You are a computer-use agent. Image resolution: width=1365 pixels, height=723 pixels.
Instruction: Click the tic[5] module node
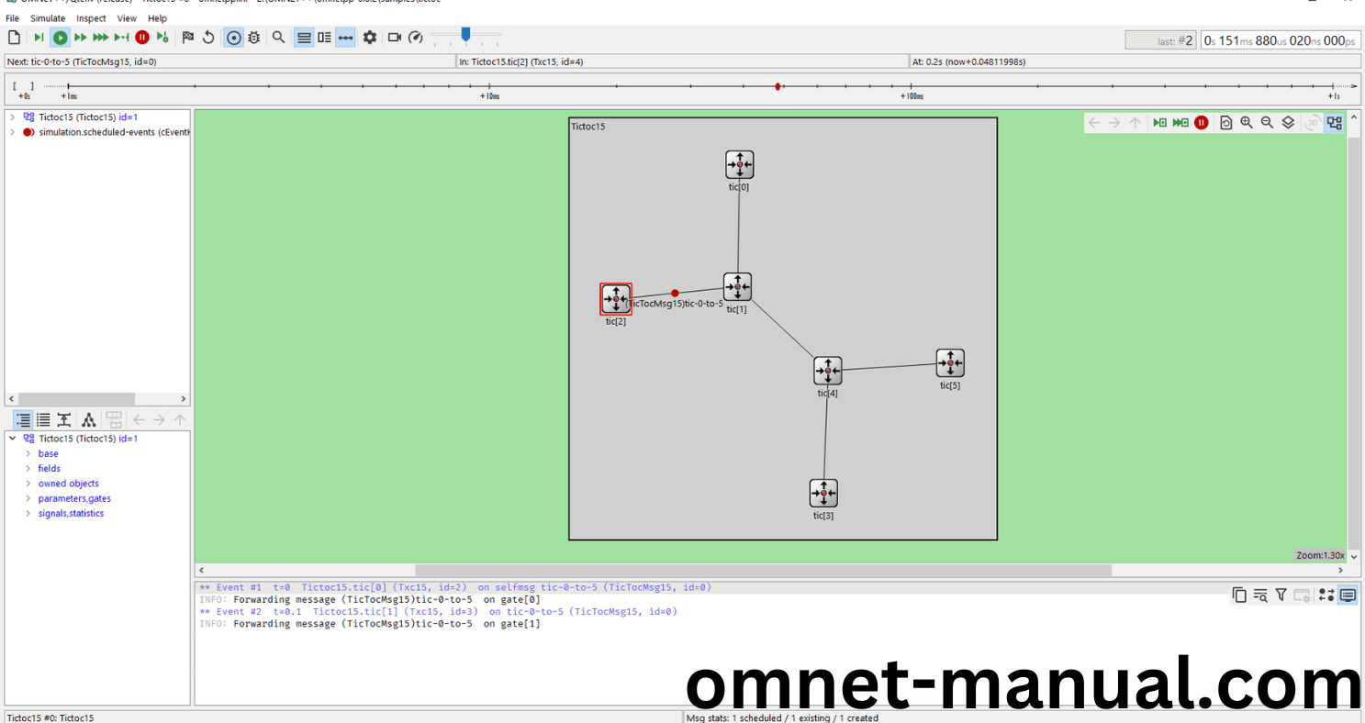pyautogui.click(x=949, y=363)
